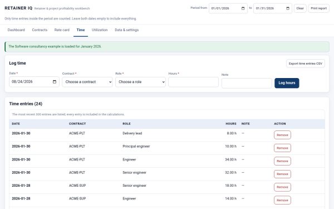Click the 'Principal engineer' role cell
334x209 pixels.
pos(136,146)
